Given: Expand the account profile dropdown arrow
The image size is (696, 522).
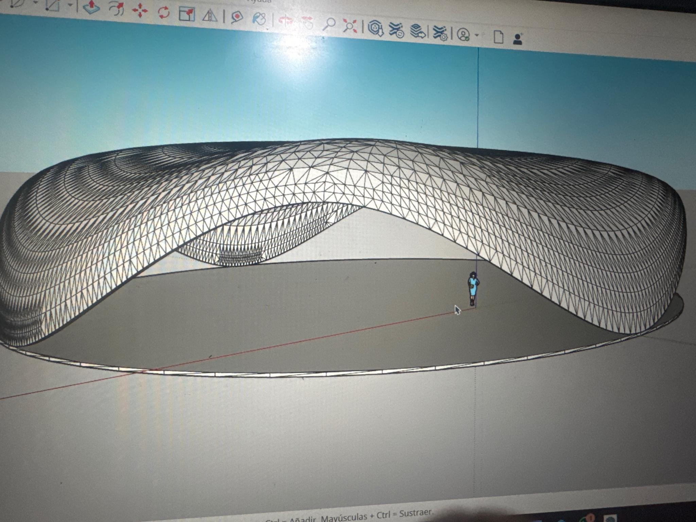Looking at the screenshot, I should click(477, 35).
